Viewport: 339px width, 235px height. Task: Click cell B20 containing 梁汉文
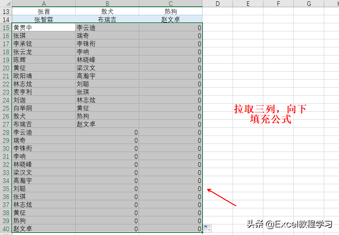[x=107, y=68]
